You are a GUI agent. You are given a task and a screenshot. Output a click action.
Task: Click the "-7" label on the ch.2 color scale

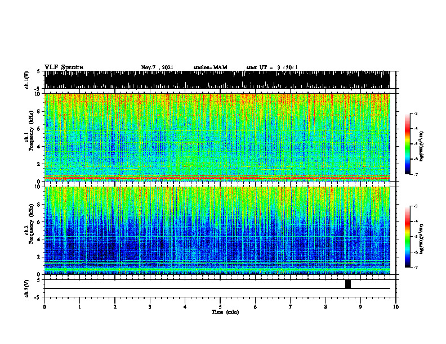(415, 268)
